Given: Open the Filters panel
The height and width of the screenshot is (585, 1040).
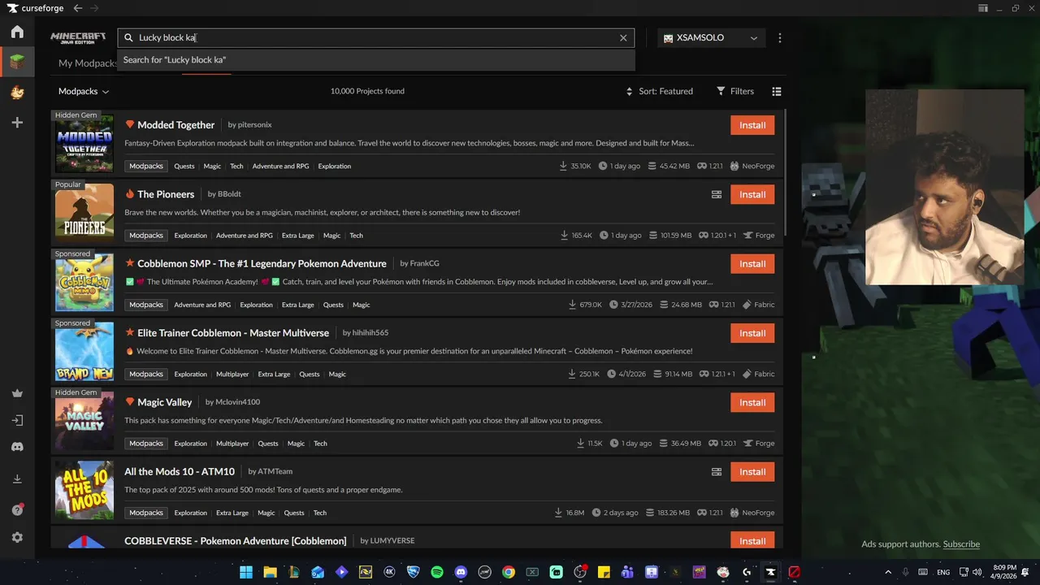Looking at the screenshot, I should [x=735, y=91].
